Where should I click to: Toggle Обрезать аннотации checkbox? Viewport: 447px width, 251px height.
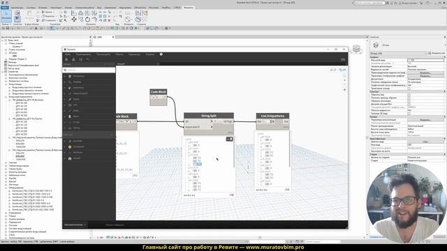click(409, 101)
